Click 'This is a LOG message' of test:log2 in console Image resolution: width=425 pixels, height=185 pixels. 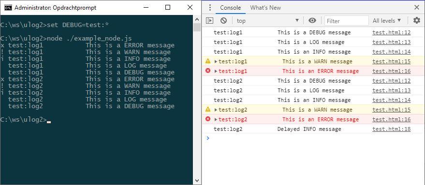coord(311,90)
